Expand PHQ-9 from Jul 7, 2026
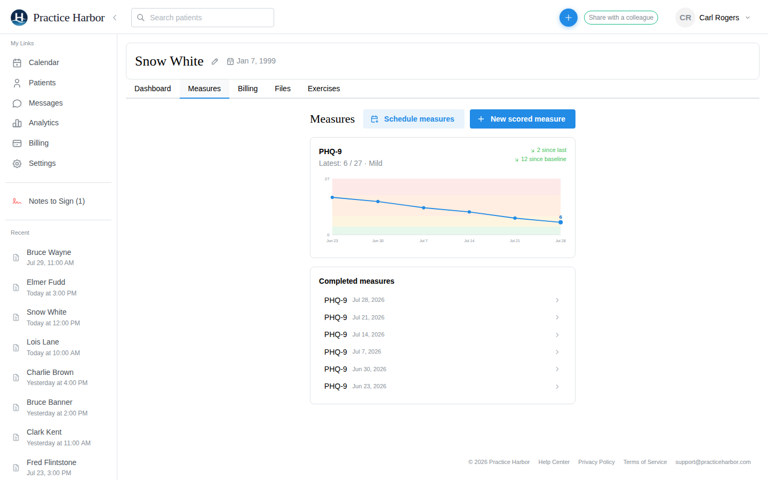Image resolution: width=768 pixels, height=480 pixels. point(442,352)
